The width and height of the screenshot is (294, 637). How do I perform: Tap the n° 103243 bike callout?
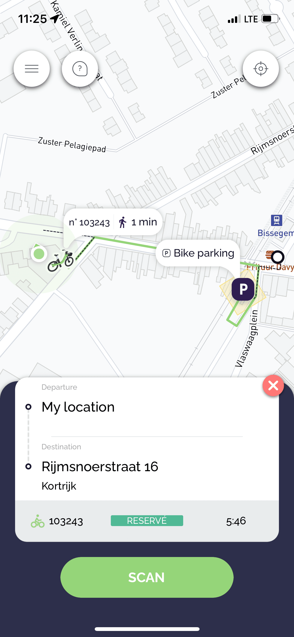[89, 223]
